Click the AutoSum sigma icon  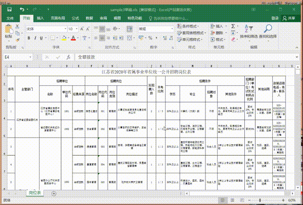233,26
